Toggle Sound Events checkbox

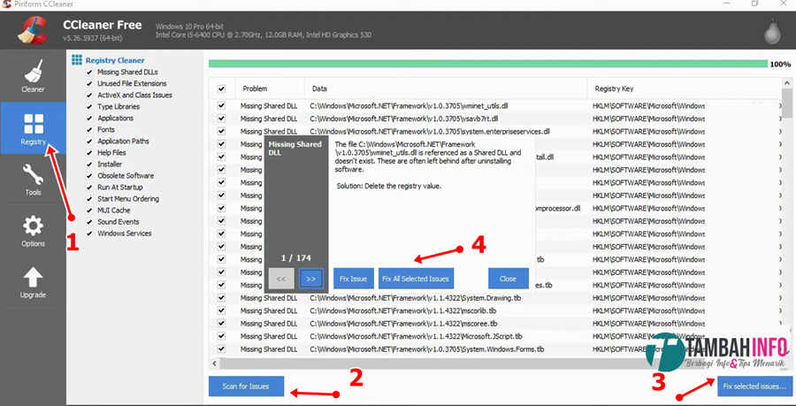(90, 222)
